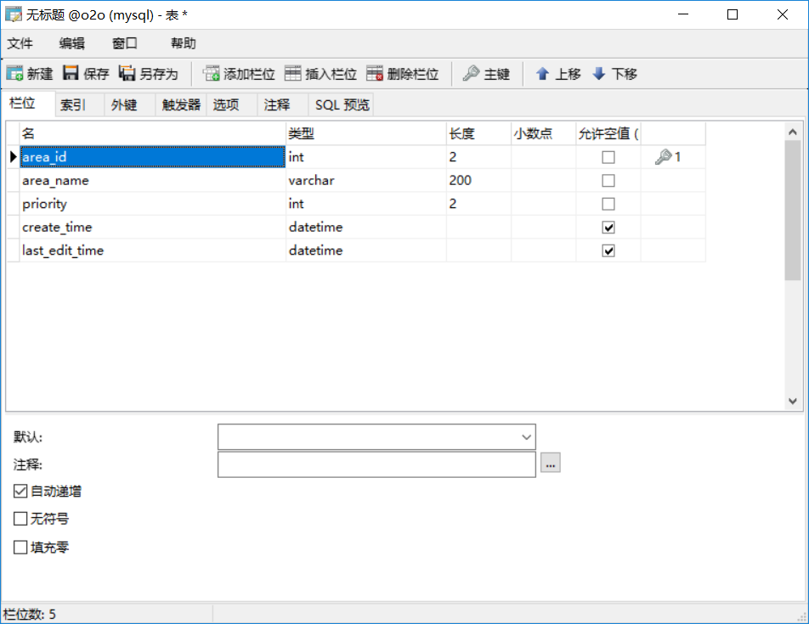Switch to the 选项 tab

(x=232, y=104)
